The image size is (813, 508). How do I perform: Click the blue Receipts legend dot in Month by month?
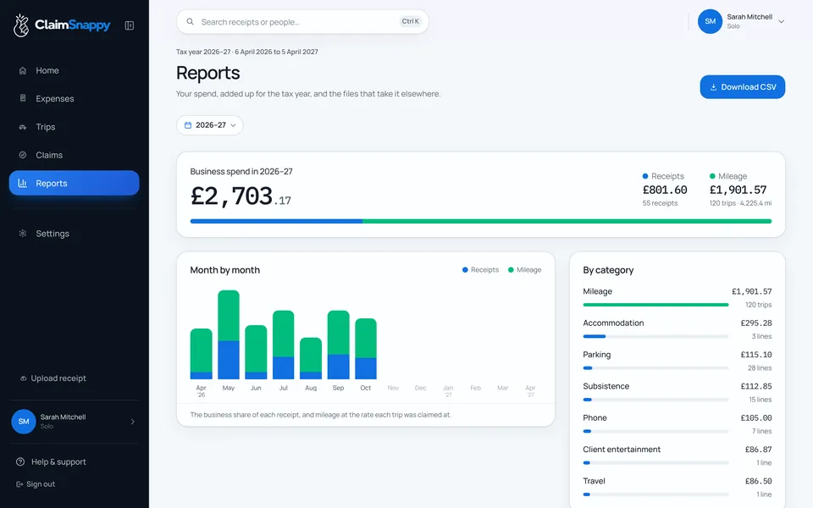pyautogui.click(x=465, y=269)
